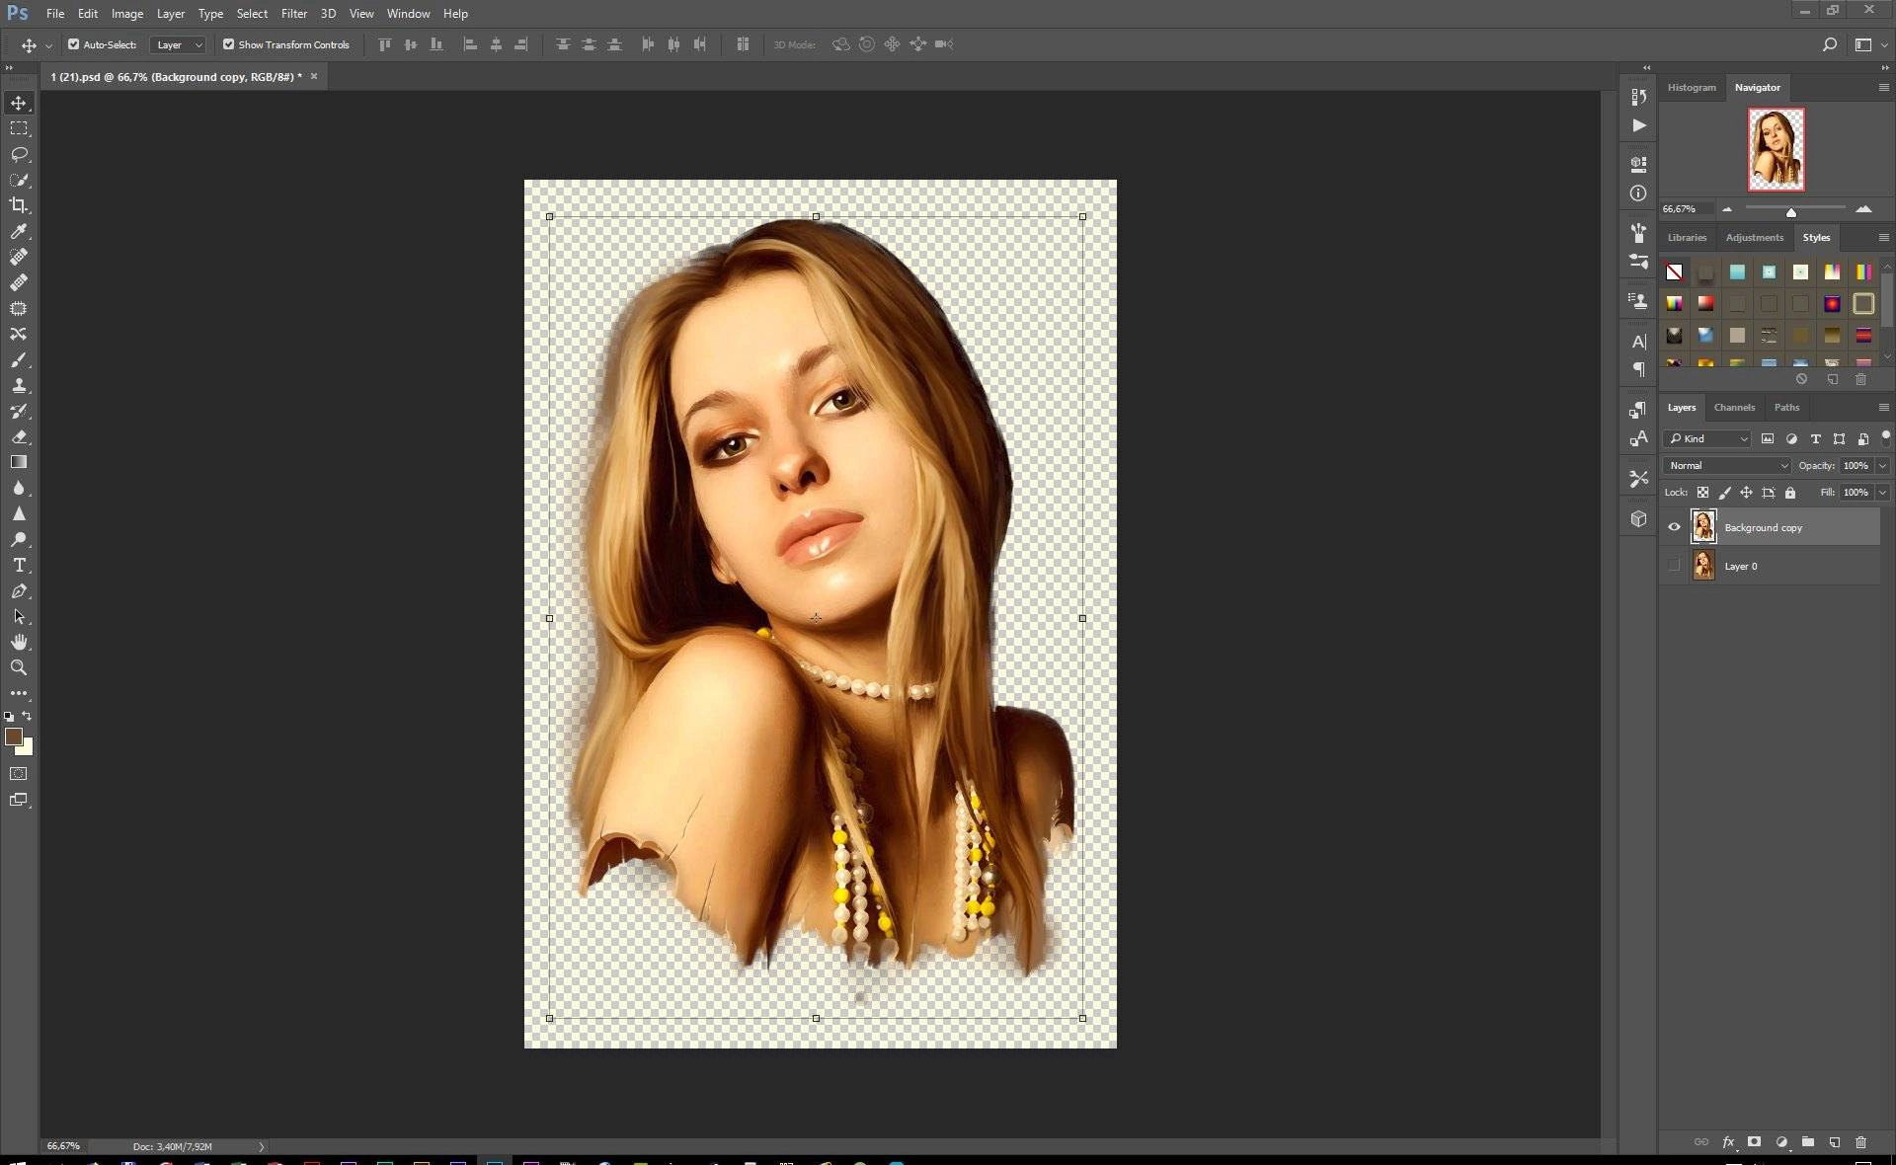The image size is (1896, 1165).
Task: Select the Rectangular Marquee tool
Action: tap(19, 128)
